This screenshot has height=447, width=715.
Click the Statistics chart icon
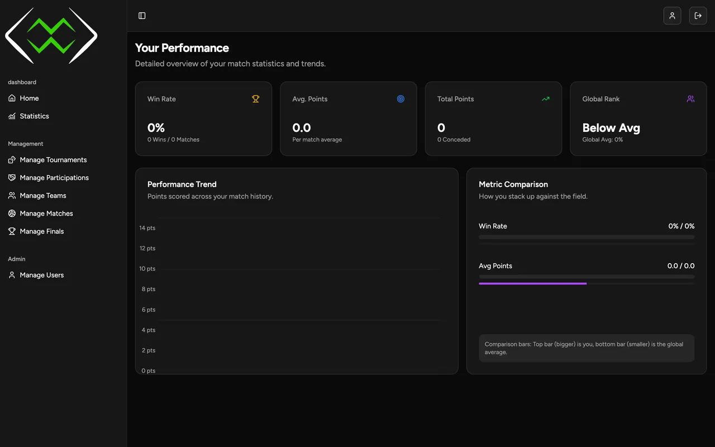(x=12, y=116)
